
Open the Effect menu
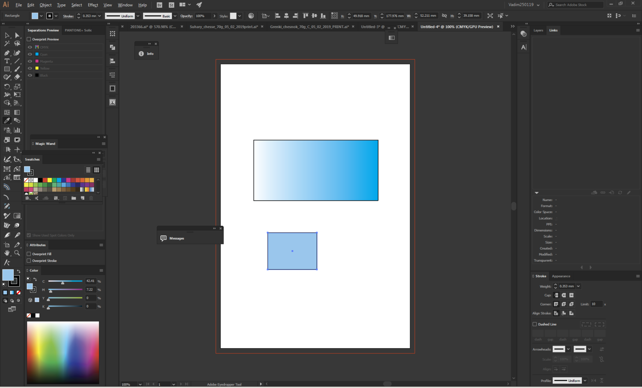click(92, 5)
